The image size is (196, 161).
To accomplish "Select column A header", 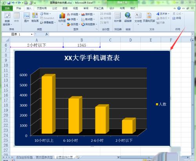I will coord(36,40).
